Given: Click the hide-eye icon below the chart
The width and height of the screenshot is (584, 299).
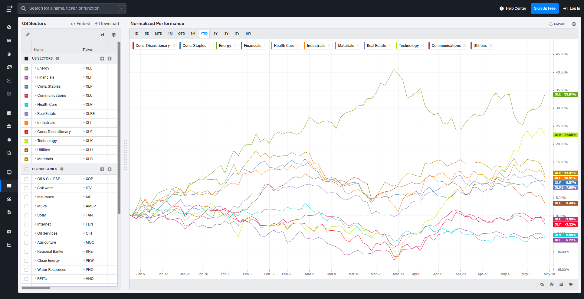Looking at the screenshot, I should point(542,284).
